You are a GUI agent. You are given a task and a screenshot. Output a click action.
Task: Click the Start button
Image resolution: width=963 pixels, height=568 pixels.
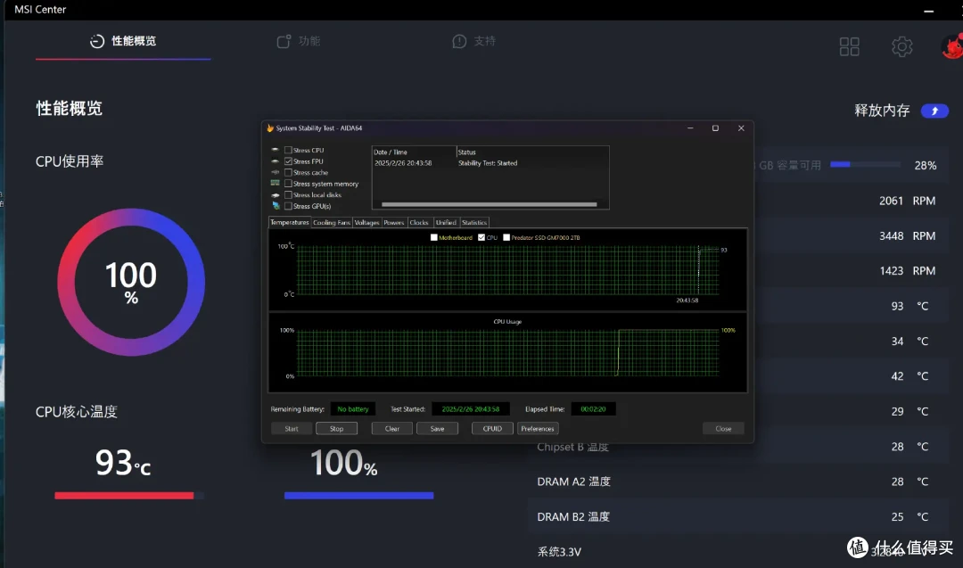click(x=292, y=429)
